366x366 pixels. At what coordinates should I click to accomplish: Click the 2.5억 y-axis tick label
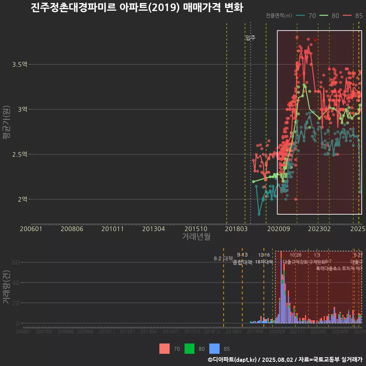20,154
